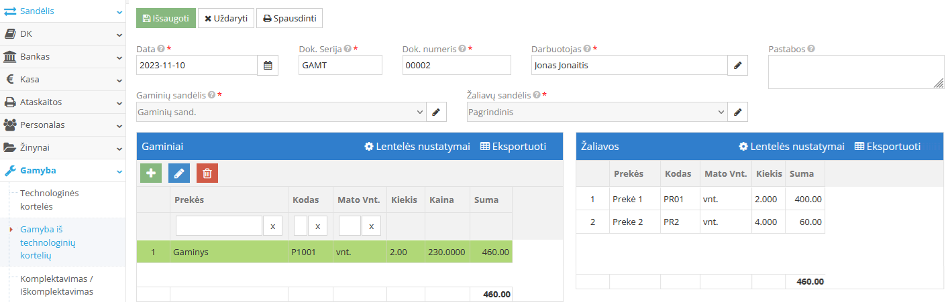952x302 pixels.
Task: Open Technologinės kortelės submenu item
Action: click(50, 200)
